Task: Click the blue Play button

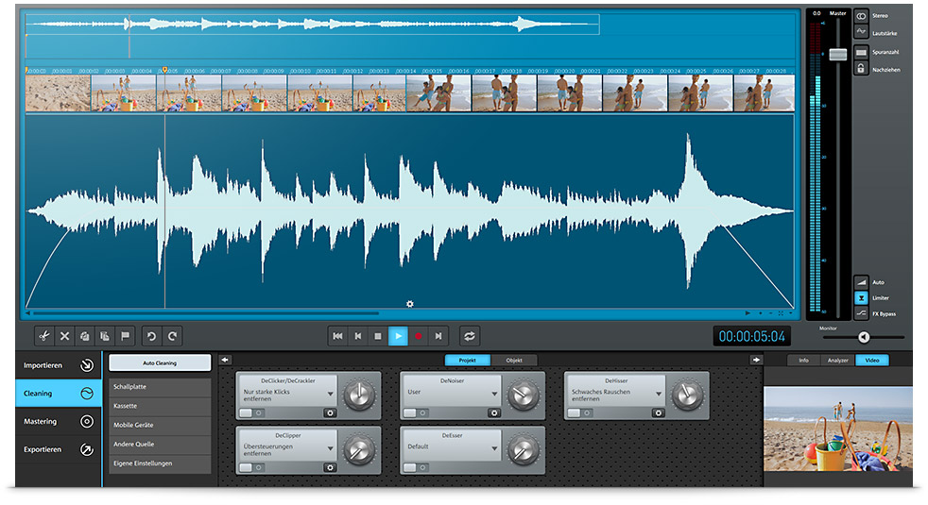Action: 398,336
